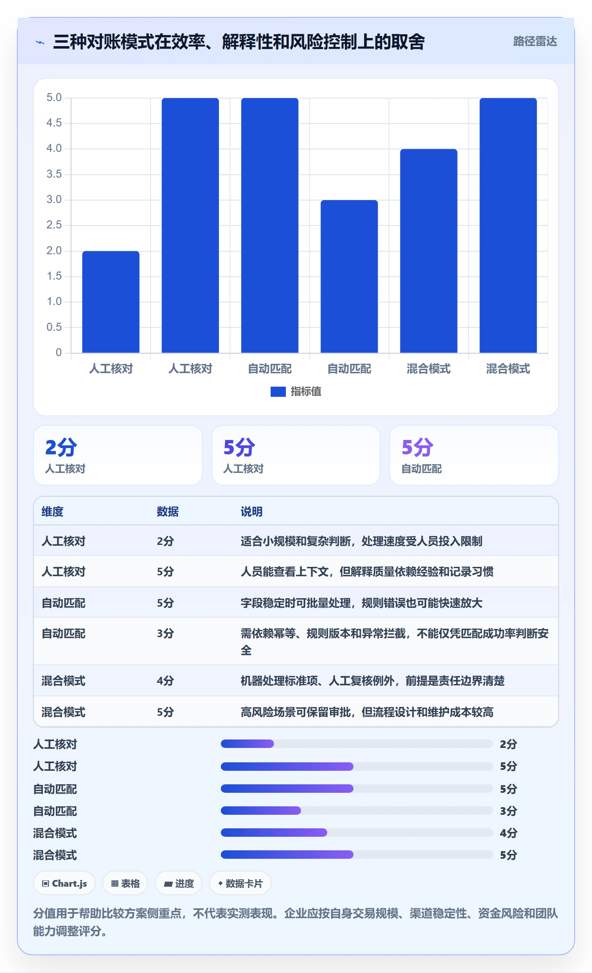Screen dimensions: 592x973
Task: Click the 路径雷达 label in the header
Action: [x=535, y=41]
